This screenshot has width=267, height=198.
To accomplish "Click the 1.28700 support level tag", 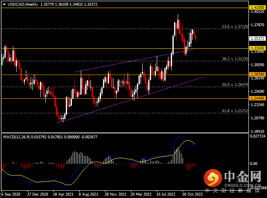I will (257, 75).
